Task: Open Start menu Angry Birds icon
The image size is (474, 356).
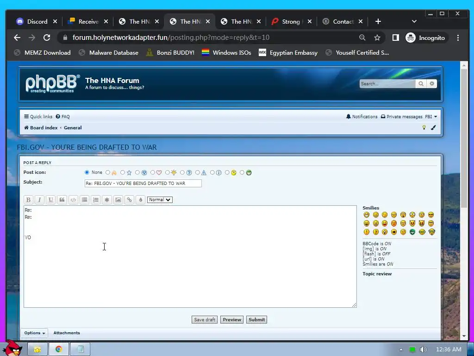Action: tap(13, 348)
